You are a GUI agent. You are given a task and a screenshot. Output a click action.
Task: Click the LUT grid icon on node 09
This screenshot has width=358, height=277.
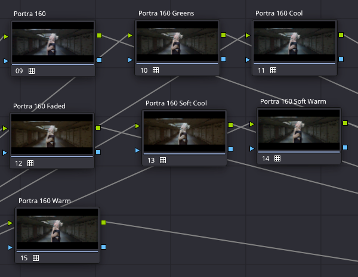(31, 71)
